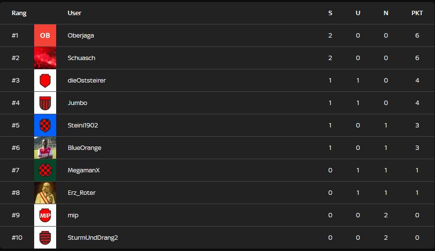Select the User column header

click(x=74, y=13)
